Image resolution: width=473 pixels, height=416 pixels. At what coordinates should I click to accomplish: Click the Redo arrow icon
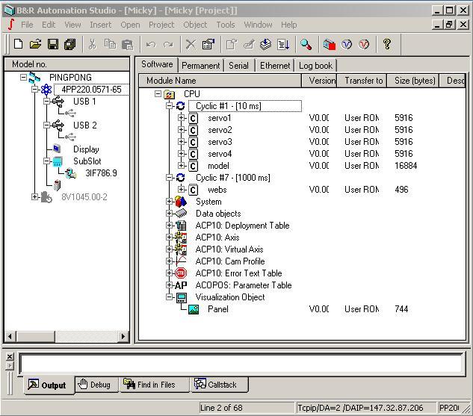[168, 45]
